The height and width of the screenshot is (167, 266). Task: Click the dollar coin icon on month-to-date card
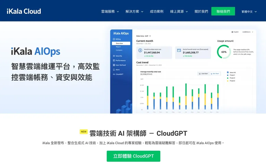tap(140, 50)
